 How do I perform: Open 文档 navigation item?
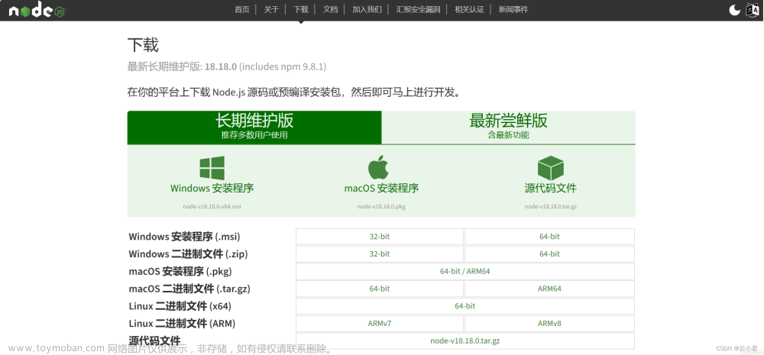click(330, 9)
